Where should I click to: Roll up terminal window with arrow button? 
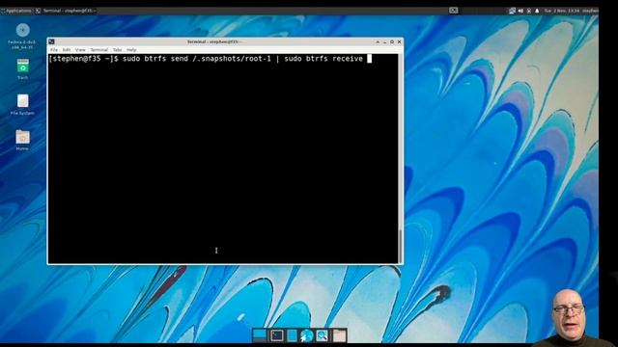[x=378, y=41]
